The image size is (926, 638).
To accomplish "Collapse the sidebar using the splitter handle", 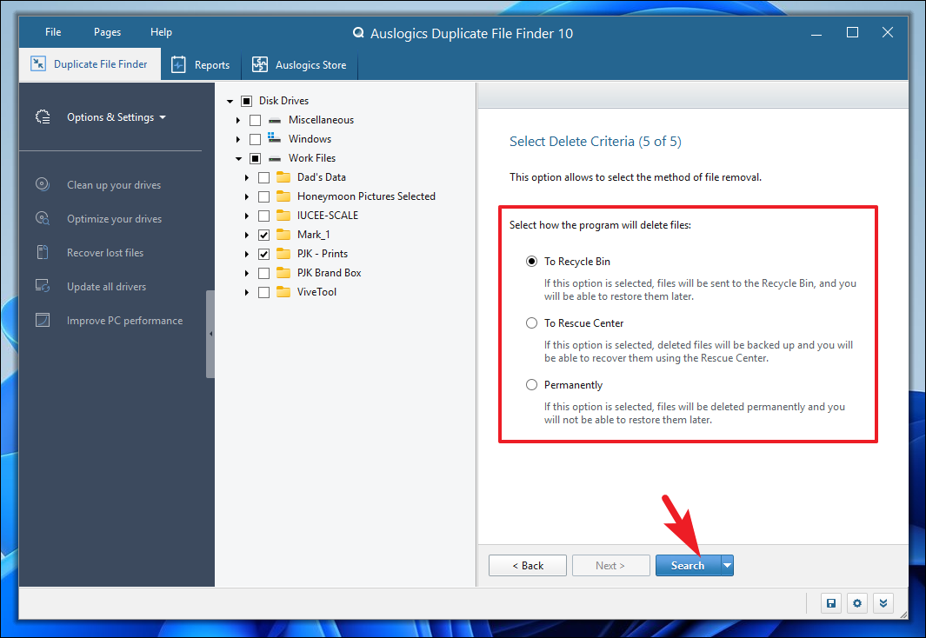I will [x=210, y=334].
